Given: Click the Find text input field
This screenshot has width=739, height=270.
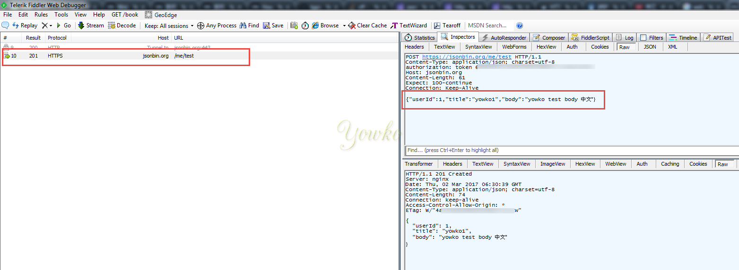Looking at the screenshot, I should (x=570, y=150).
